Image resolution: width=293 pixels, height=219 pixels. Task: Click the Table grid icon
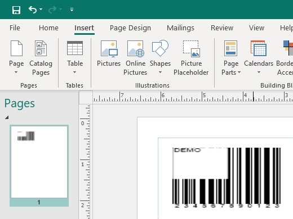[x=75, y=48]
